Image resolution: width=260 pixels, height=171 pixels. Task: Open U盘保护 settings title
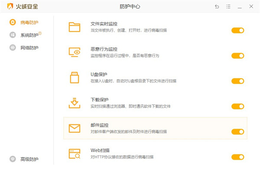pyautogui.click(x=99, y=74)
